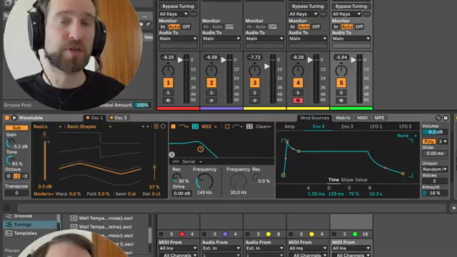Click track 1 Bypass Tuning button

178,6
